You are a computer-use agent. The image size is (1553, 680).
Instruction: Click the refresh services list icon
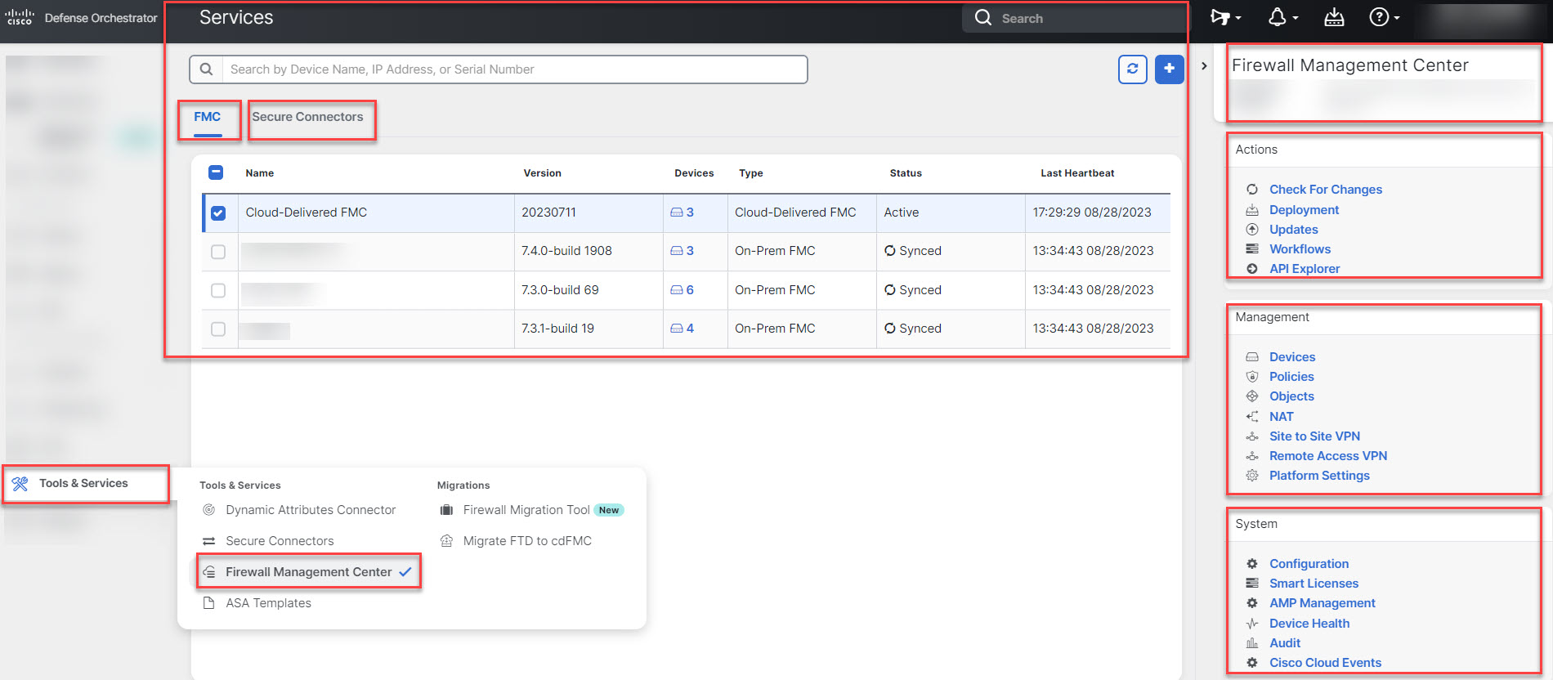(x=1132, y=69)
